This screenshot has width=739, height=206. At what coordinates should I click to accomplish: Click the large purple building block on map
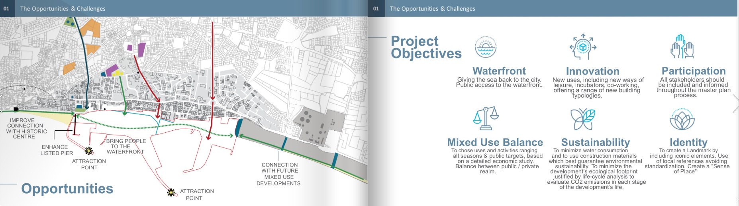(141, 49)
